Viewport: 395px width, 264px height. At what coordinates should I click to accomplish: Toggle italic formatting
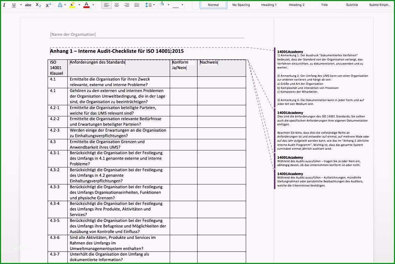pos(4,5)
